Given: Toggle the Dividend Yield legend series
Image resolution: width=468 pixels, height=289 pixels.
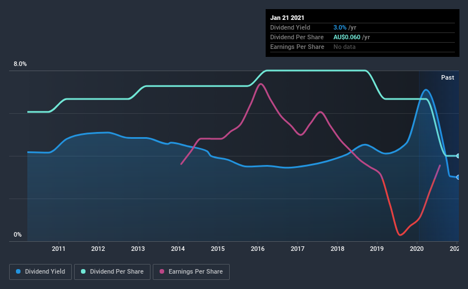Looking at the screenshot, I should coord(40,272).
